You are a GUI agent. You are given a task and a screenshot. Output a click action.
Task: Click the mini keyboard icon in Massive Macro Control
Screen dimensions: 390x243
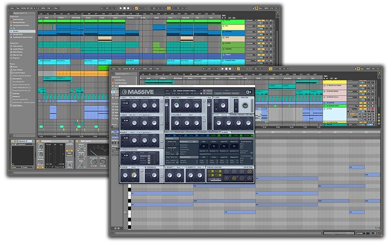tap(215, 179)
